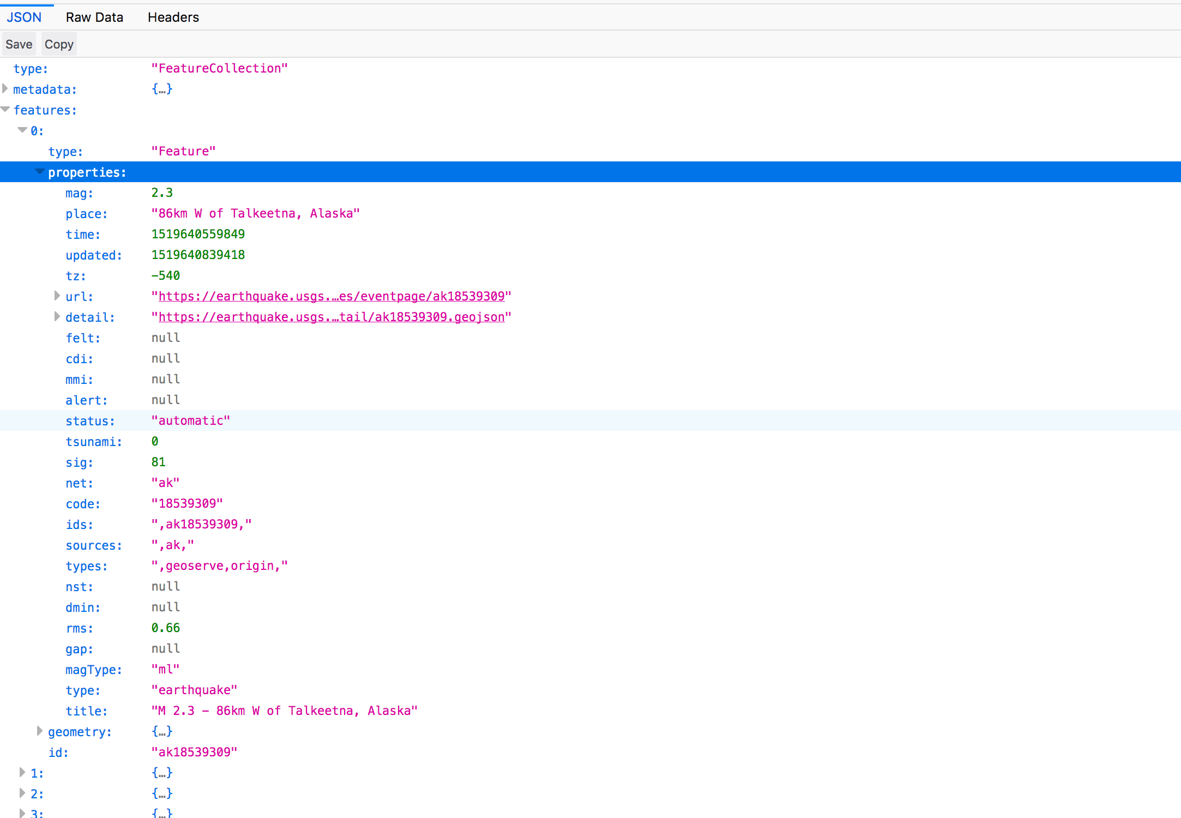The width and height of the screenshot is (1181, 818).
Task: Expand the url string value
Action: click(x=57, y=296)
